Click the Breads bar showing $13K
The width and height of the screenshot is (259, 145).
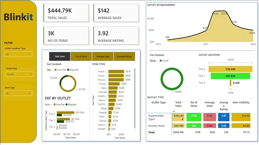click(x=110, y=113)
